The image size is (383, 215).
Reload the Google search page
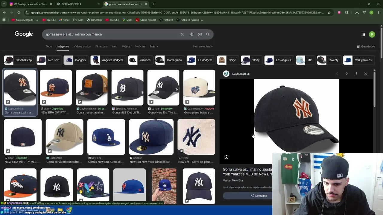coord(19,13)
